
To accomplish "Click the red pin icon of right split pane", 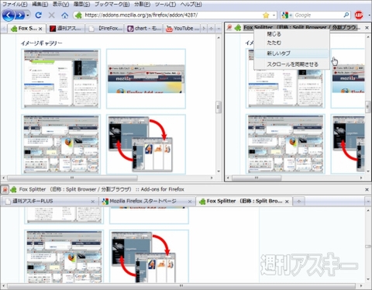I will 229,27.
